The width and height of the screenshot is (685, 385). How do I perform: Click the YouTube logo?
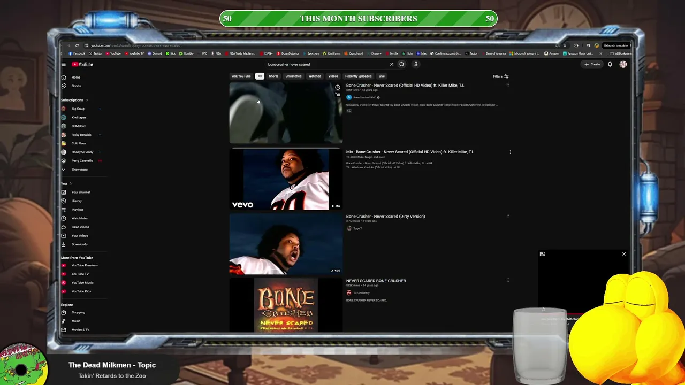[x=82, y=64]
